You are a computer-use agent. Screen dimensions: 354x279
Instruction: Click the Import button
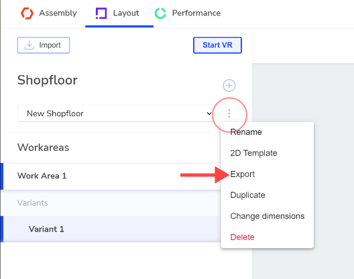44,45
